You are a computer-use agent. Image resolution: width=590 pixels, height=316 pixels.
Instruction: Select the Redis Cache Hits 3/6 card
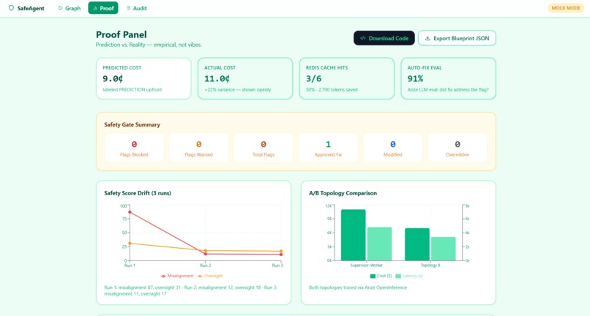point(346,78)
